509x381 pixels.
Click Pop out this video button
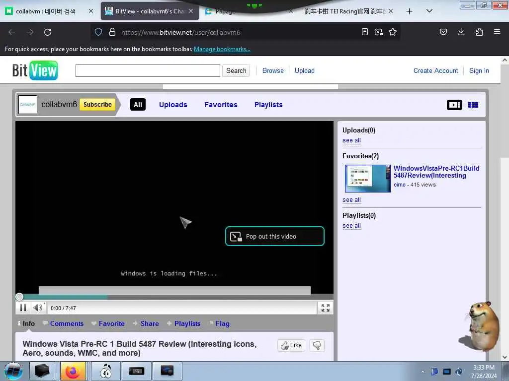coord(274,236)
